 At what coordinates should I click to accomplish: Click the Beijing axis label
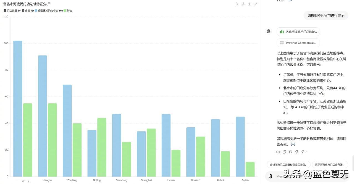97,180
